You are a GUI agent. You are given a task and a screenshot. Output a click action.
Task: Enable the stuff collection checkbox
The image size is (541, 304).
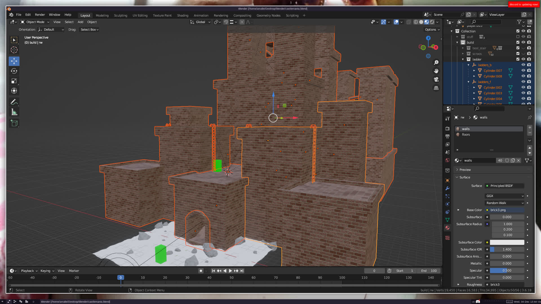[518, 37]
